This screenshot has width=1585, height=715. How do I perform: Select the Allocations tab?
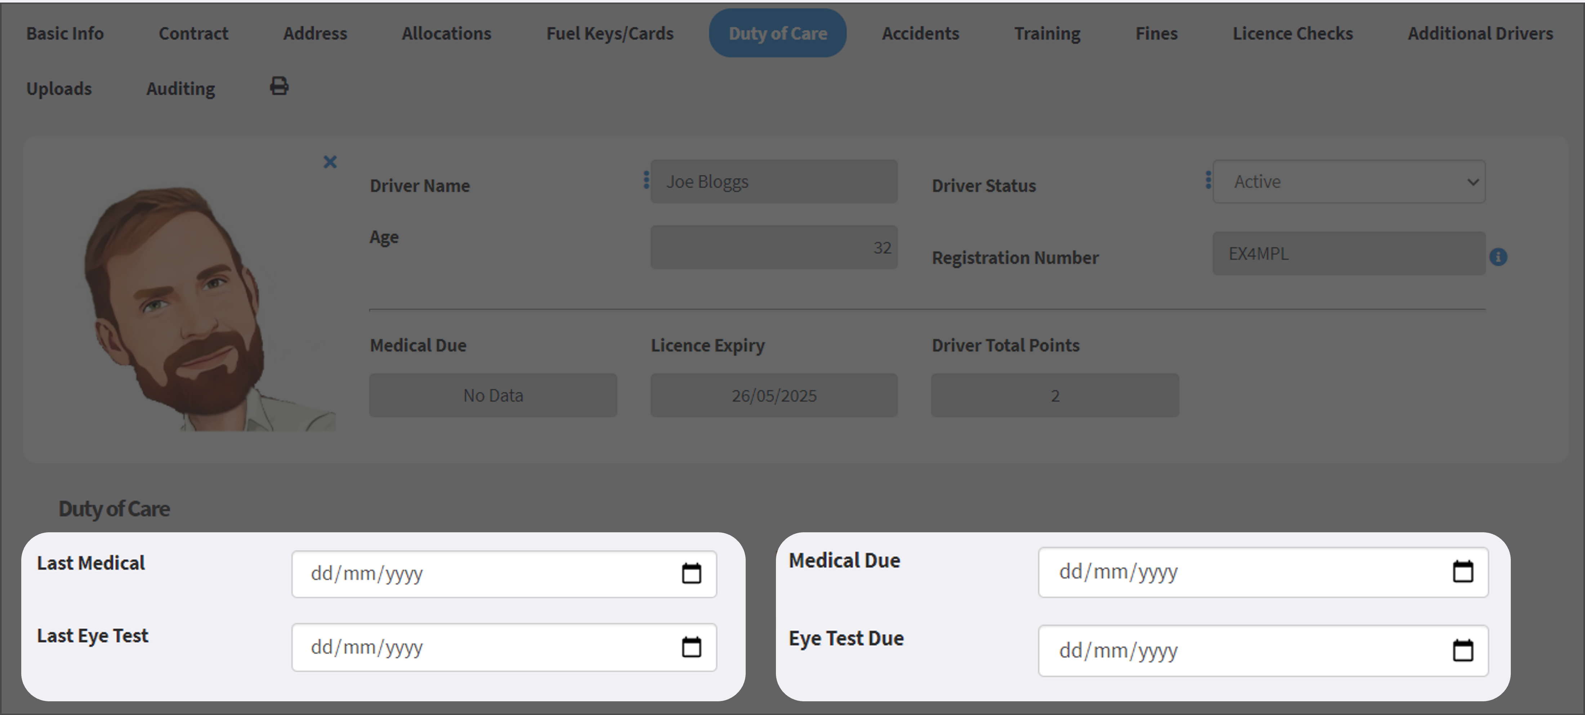pyautogui.click(x=447, y=33)
